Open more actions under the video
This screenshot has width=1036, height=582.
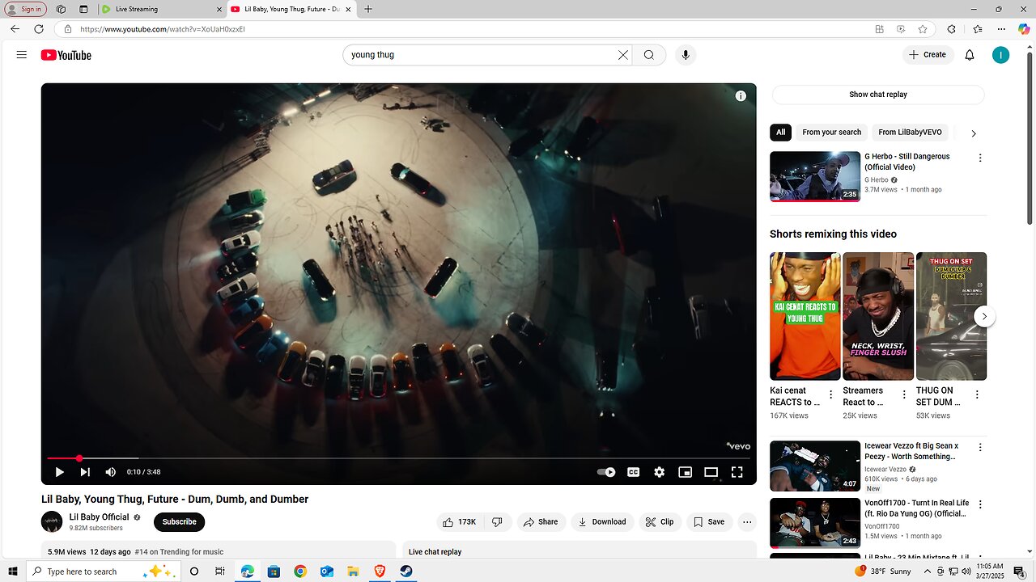click(x=747, y=522)
